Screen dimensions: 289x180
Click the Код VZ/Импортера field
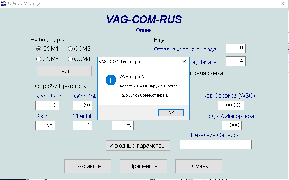coord(231,125)
